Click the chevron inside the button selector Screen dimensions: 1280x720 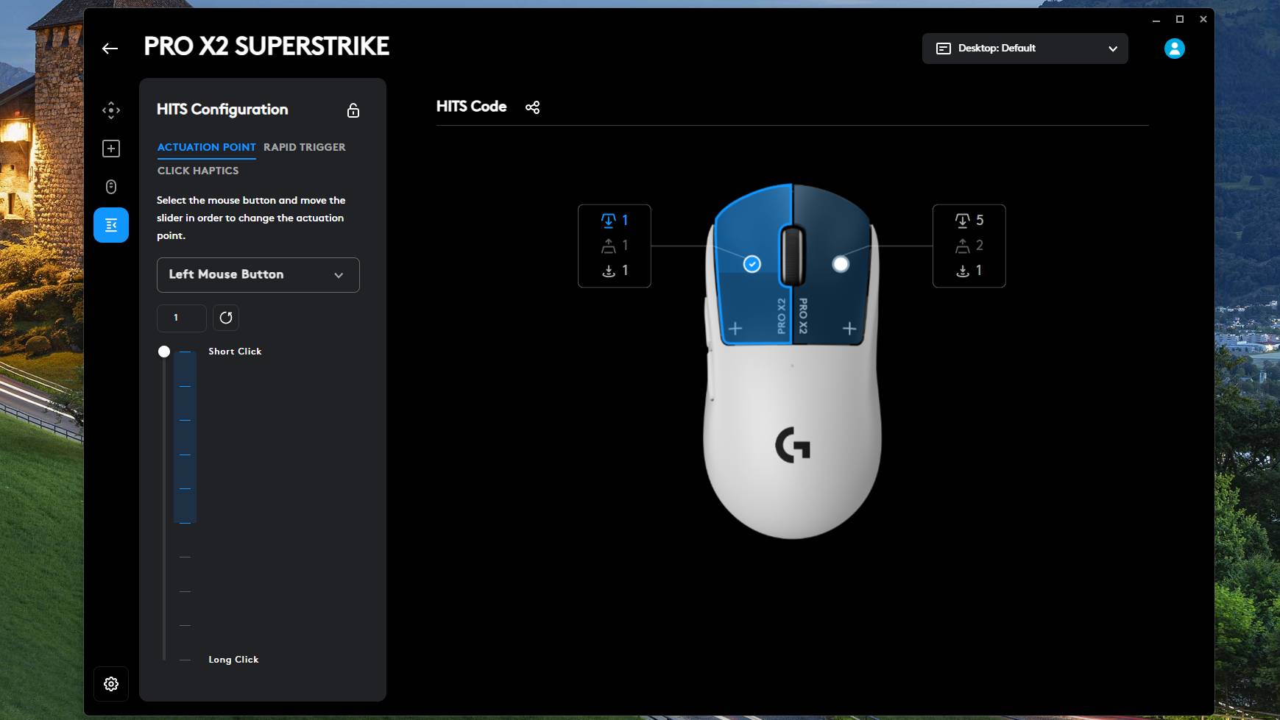(x=339, y=274)
